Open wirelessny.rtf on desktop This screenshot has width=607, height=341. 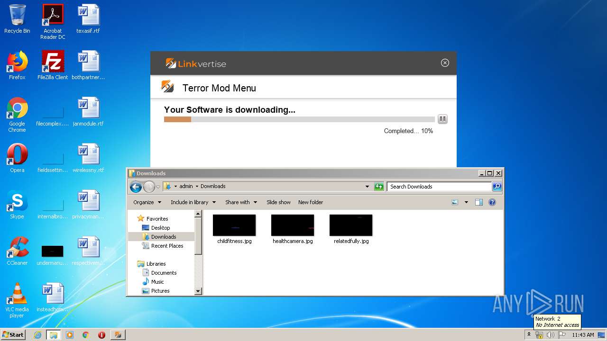88,158
